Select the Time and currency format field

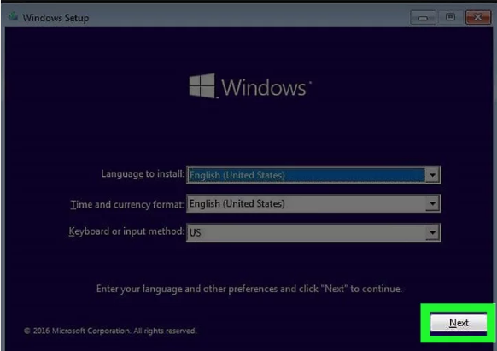tap(313, 203)
